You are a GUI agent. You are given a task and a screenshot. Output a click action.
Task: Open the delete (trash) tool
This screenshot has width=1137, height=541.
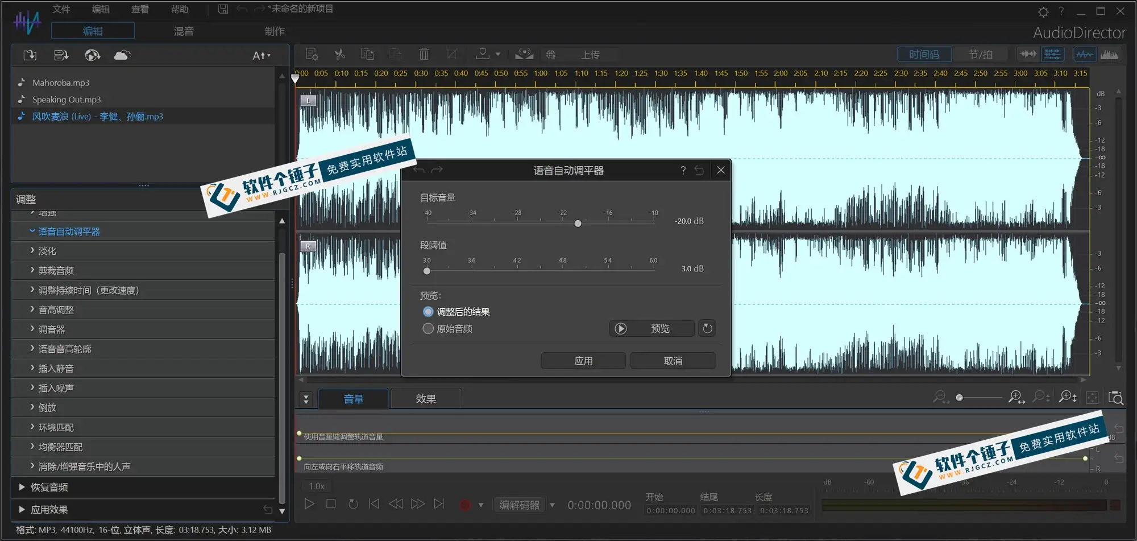click(424, 53)
